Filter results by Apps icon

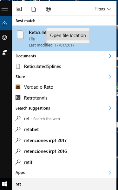pyautogui.click(x=19, y=9)
